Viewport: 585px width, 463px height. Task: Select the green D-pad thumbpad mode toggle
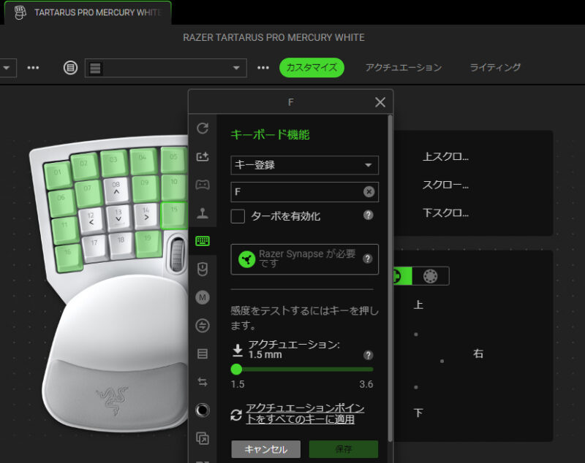[x=403, y=276]
